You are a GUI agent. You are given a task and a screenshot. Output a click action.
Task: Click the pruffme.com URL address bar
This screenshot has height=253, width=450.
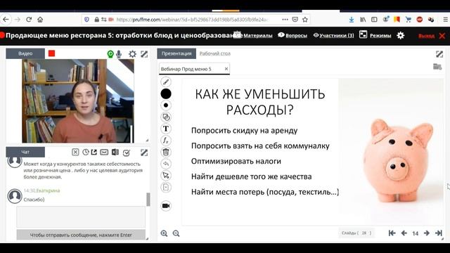(192, 20)
